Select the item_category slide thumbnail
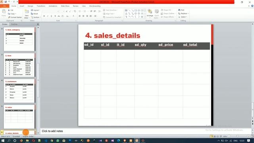Screen dimensions: 254x143 click(x=19, y=39)
